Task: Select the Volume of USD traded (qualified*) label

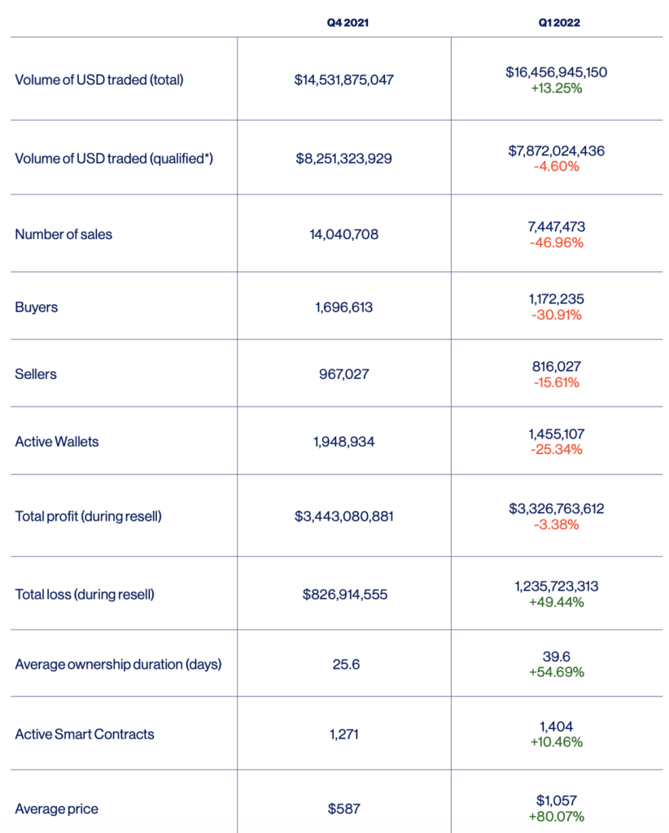Action: pos(114,159)
